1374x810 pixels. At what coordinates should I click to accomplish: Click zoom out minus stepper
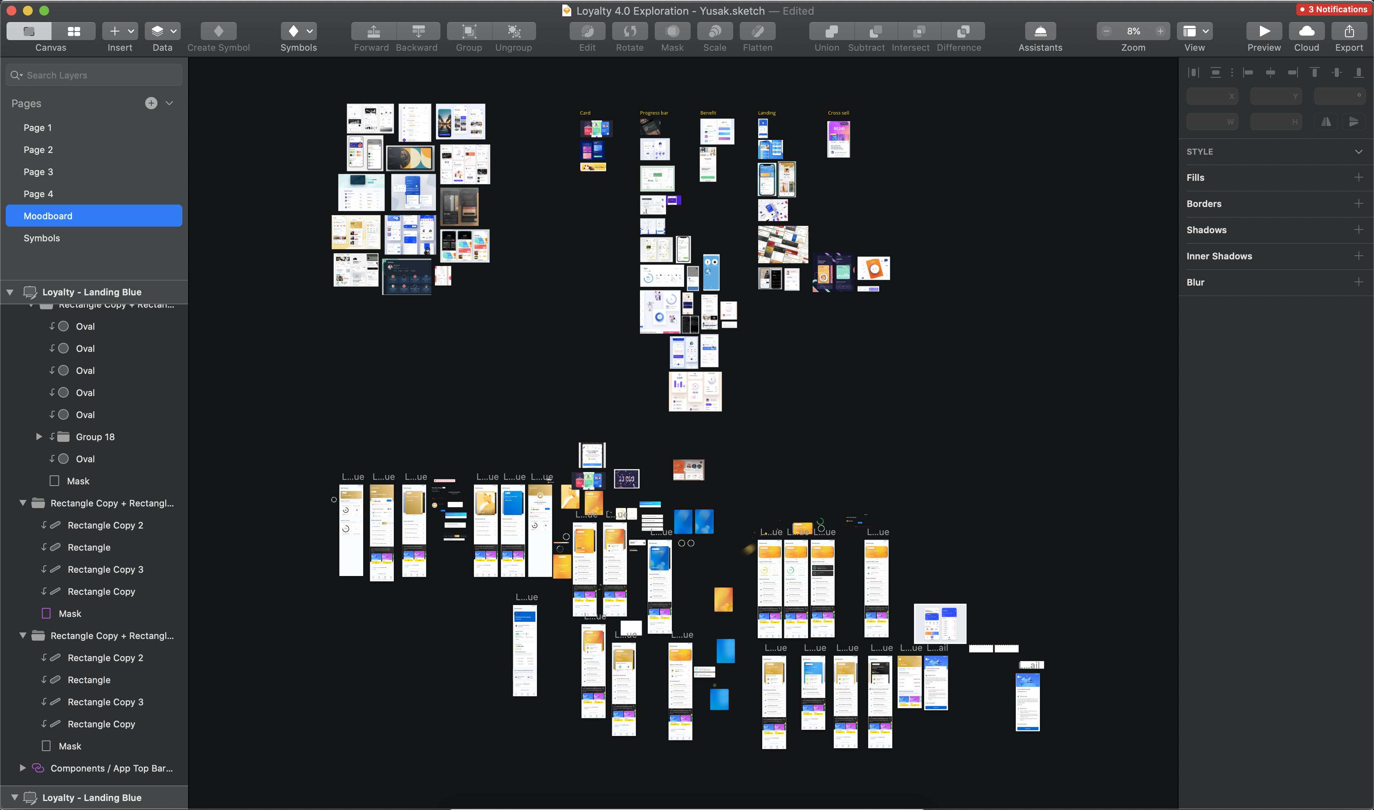[x=1106, y=32]
